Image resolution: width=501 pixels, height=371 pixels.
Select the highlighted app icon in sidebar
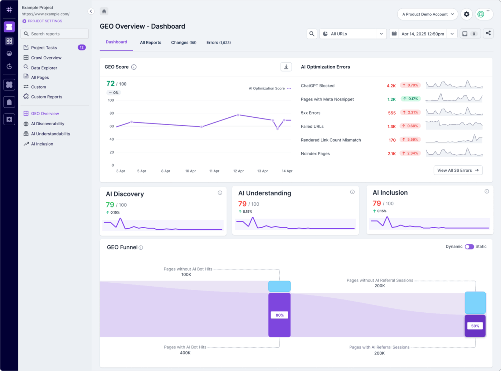pyautogui.click(x=9, y=27)
